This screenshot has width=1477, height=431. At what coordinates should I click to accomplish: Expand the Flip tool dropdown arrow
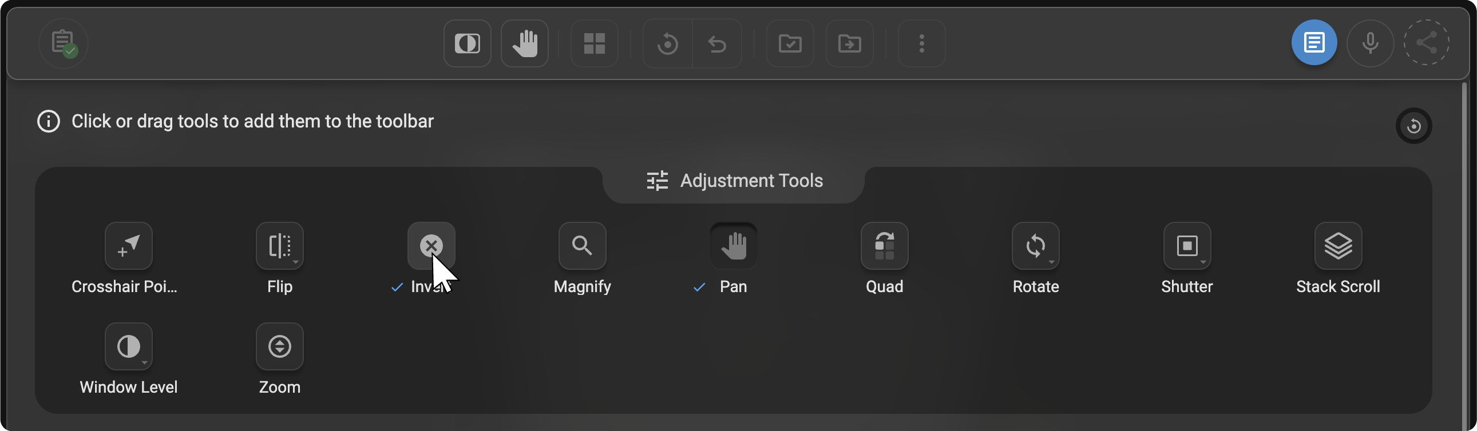click(x=296, y=262)
